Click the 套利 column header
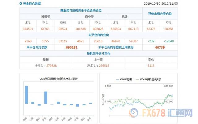198x124 pixels. click(63, 23)
